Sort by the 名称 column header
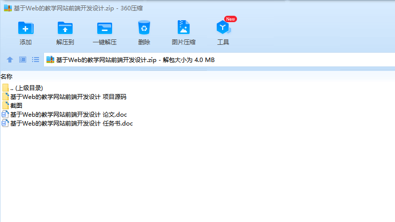 [6, 76]
